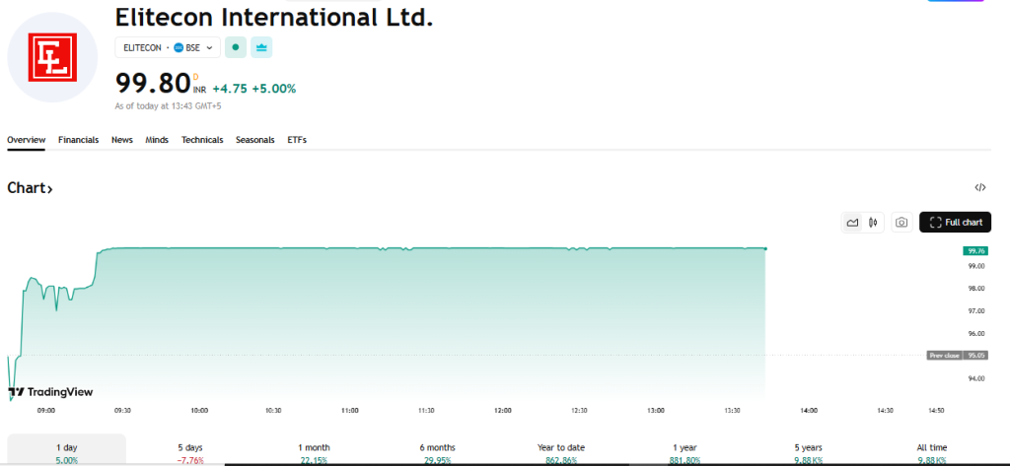Open the Chart section link
This screenshot has width=1010, height=466.
coord(30,188)
